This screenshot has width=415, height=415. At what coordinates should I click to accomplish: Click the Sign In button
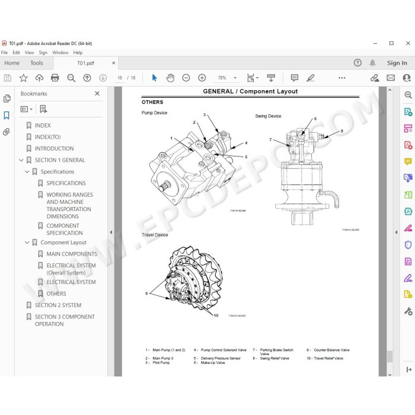point(397,63)
